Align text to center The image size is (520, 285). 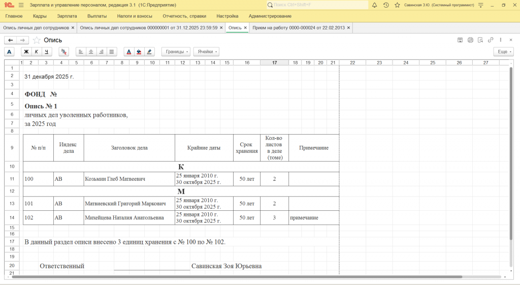click(91, 52)
